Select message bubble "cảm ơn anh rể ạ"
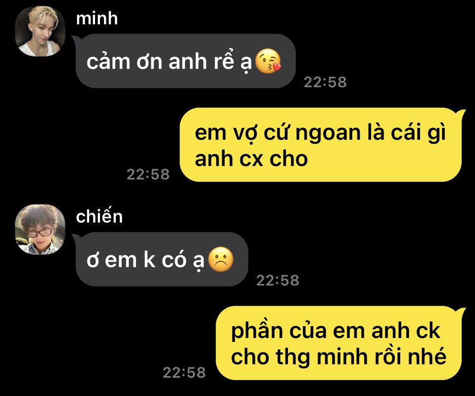Image resolution: width=475 pixels, height=396 pixels. pos(185,61)
